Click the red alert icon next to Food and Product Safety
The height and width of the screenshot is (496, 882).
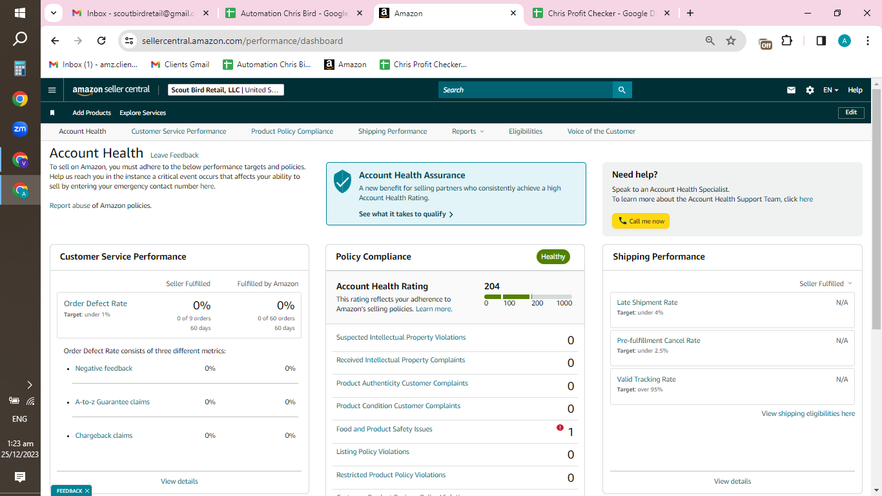point(560,428)
